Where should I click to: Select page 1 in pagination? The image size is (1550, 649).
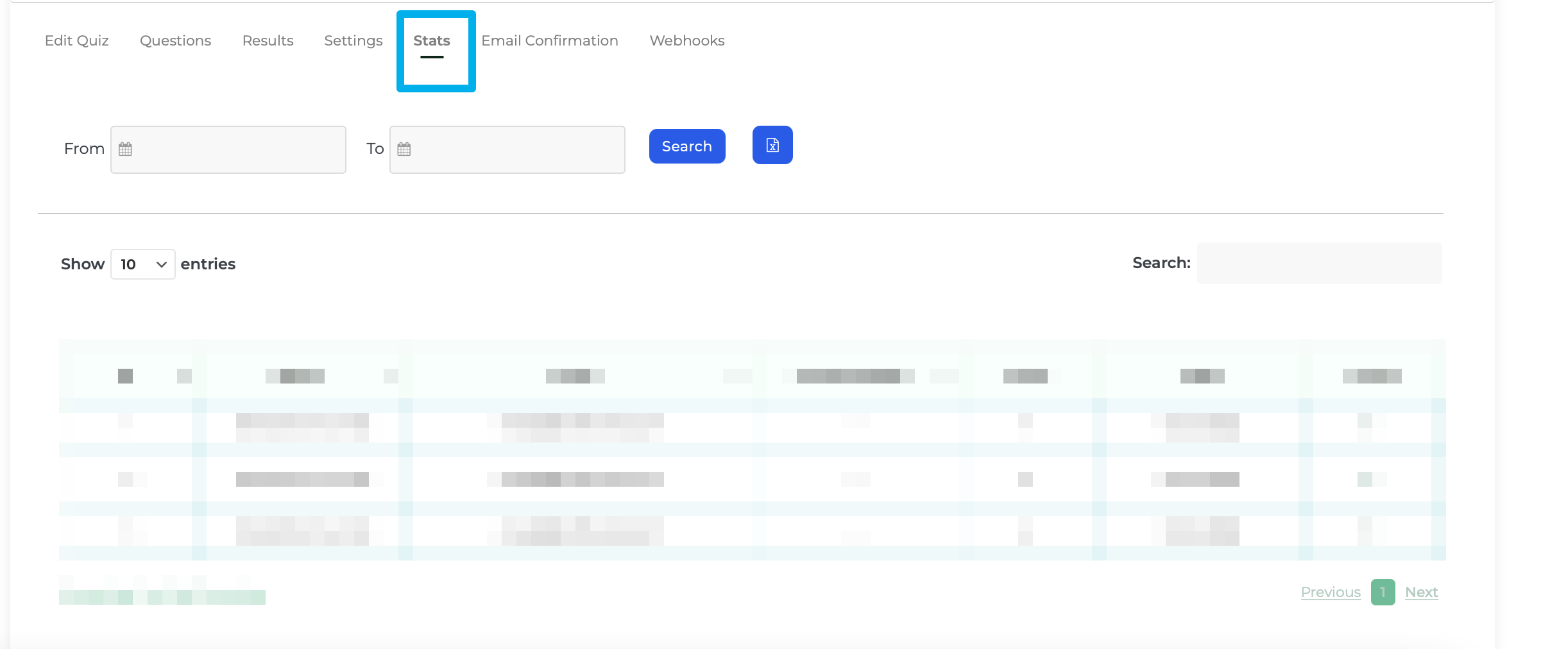click(x=1383, y=592)
